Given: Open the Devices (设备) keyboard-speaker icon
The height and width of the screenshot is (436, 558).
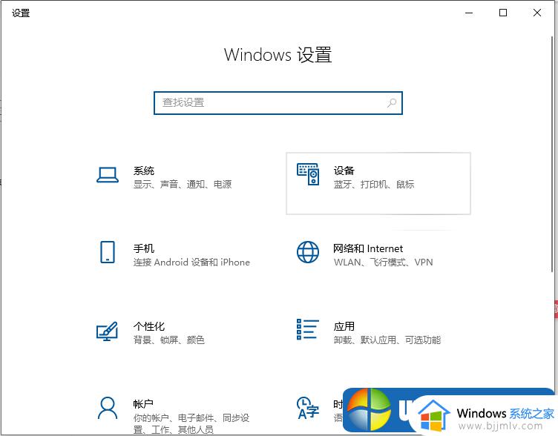Looking at the screenshot, I should [x=308, y=174].
